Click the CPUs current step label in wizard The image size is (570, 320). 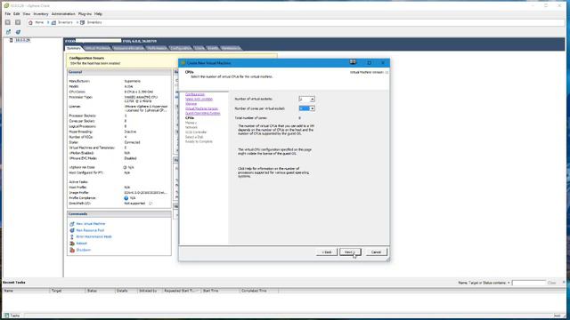(x=190, y=118)
